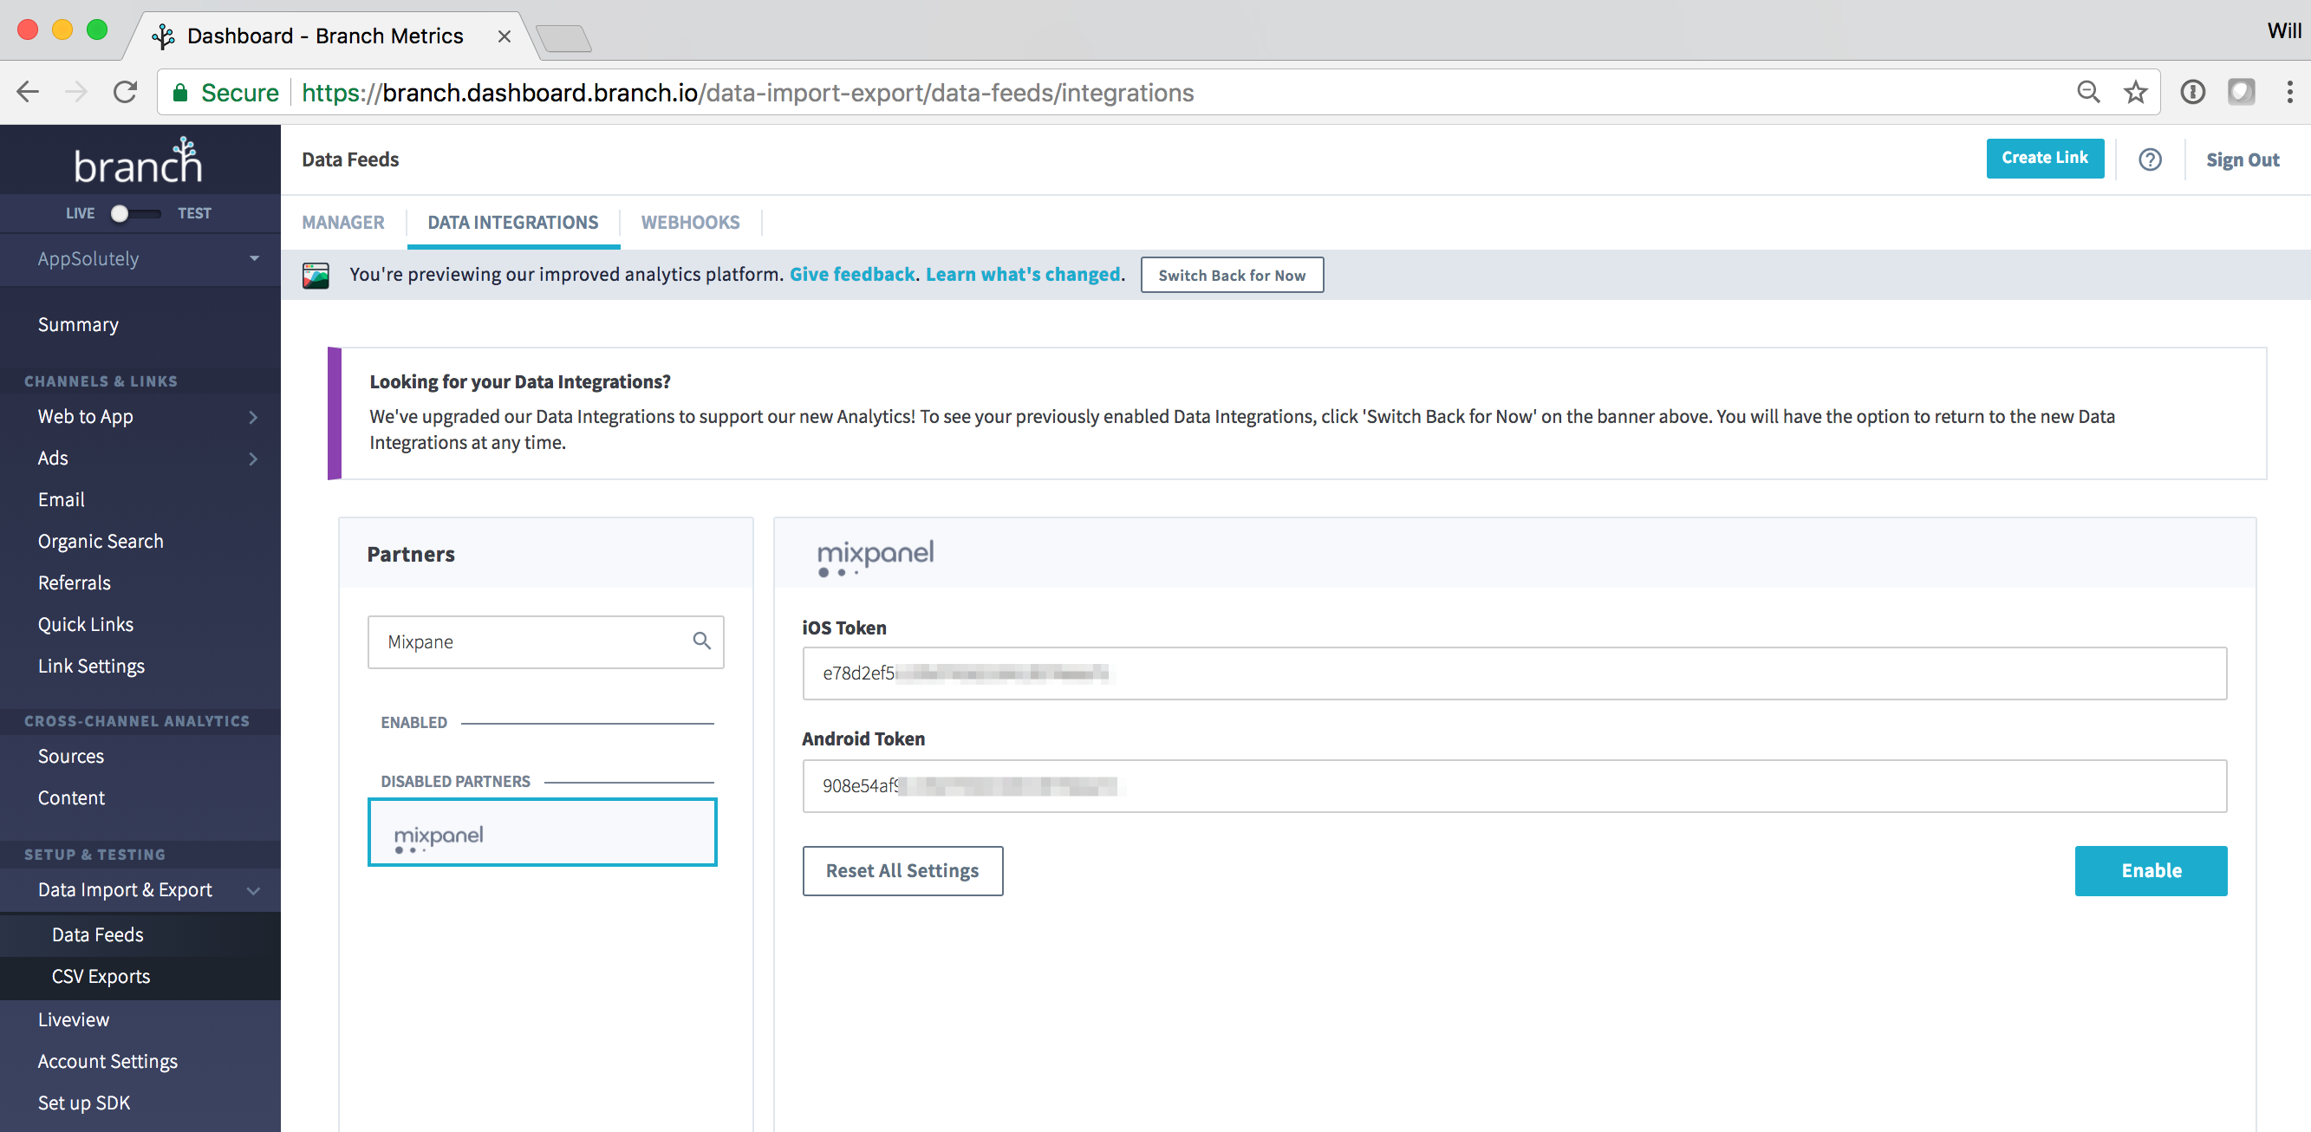Click the green secure padlock icon
The height and width of the screenshot is (1132, 2311).
click(x=180, y=93)
